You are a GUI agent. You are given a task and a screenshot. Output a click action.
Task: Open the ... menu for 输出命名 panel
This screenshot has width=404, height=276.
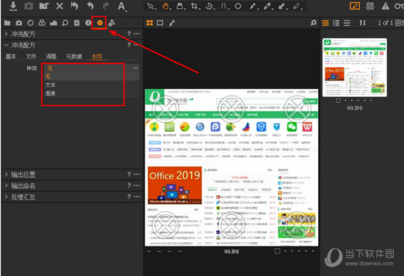[137, 185]
